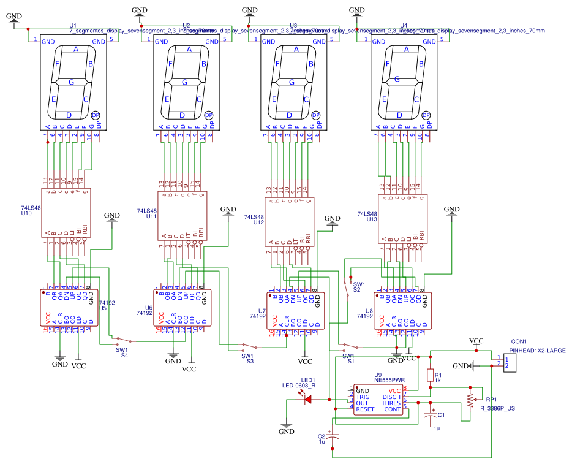
Task: Click the "LED1" reference label
Action: point(308,380)
